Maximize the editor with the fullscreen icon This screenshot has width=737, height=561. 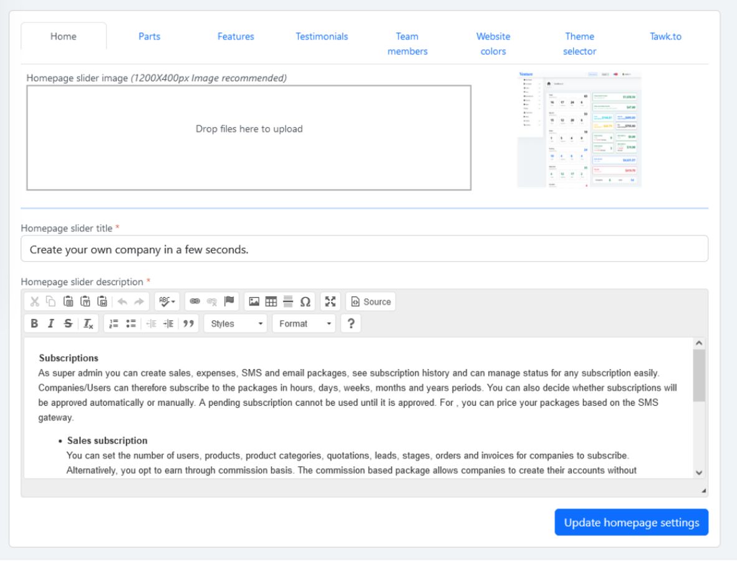click(x=330, y=302)
